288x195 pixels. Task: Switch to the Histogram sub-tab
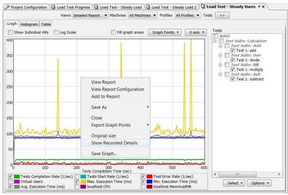(29, 24)
